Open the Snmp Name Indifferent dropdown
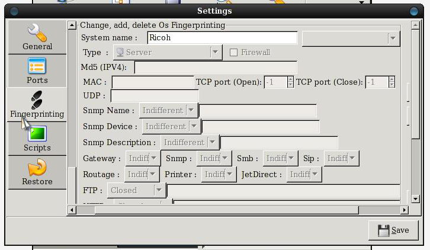This screenshot has width=430, height=250. (168, 110)
